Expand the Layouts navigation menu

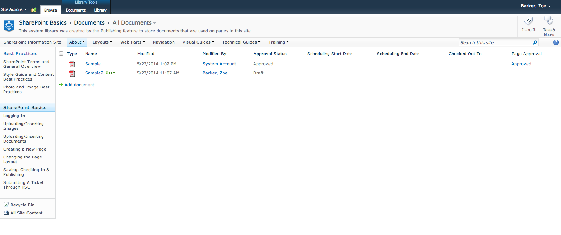(x=102, y=42)
